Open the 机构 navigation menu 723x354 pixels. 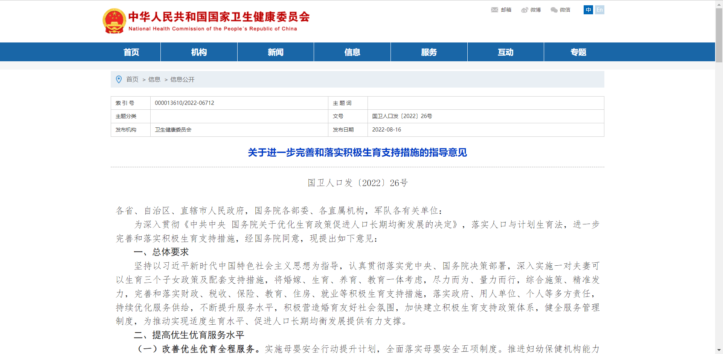(x=199, y=52)
